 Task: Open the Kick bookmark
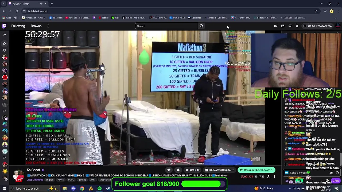coord(115,18)
